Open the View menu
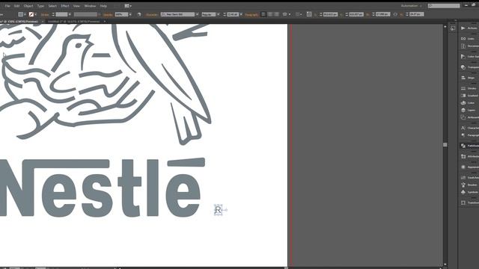Viewport: 479px width, 269px height. coord(76,6)
